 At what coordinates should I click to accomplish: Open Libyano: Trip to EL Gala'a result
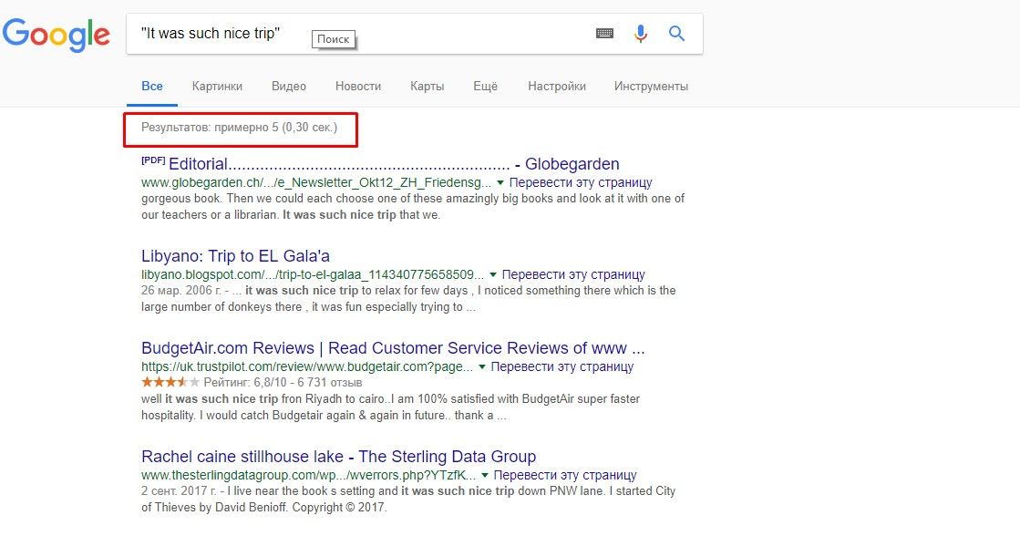[235, 255]
